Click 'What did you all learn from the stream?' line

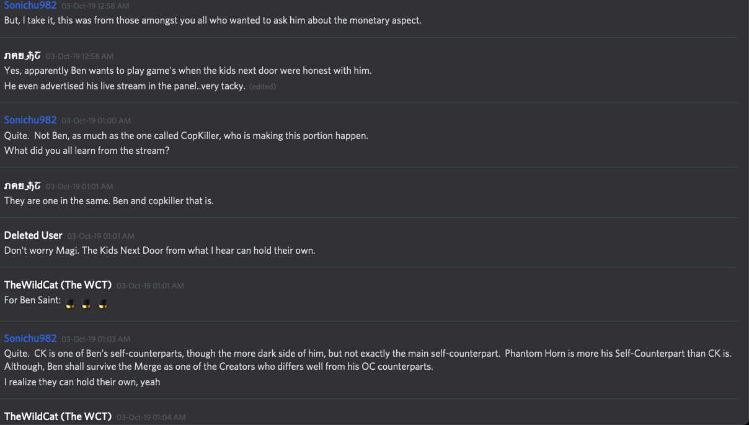(87, 150)
